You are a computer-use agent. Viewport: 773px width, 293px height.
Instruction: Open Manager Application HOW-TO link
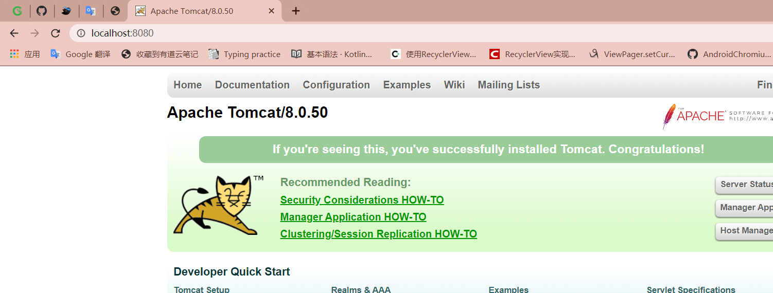point(353,217)
